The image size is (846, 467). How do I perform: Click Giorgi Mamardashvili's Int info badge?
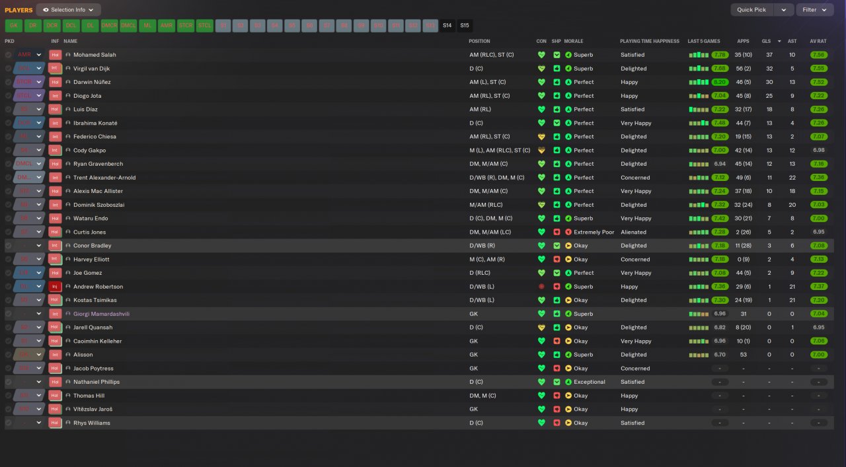click(55, 314)
